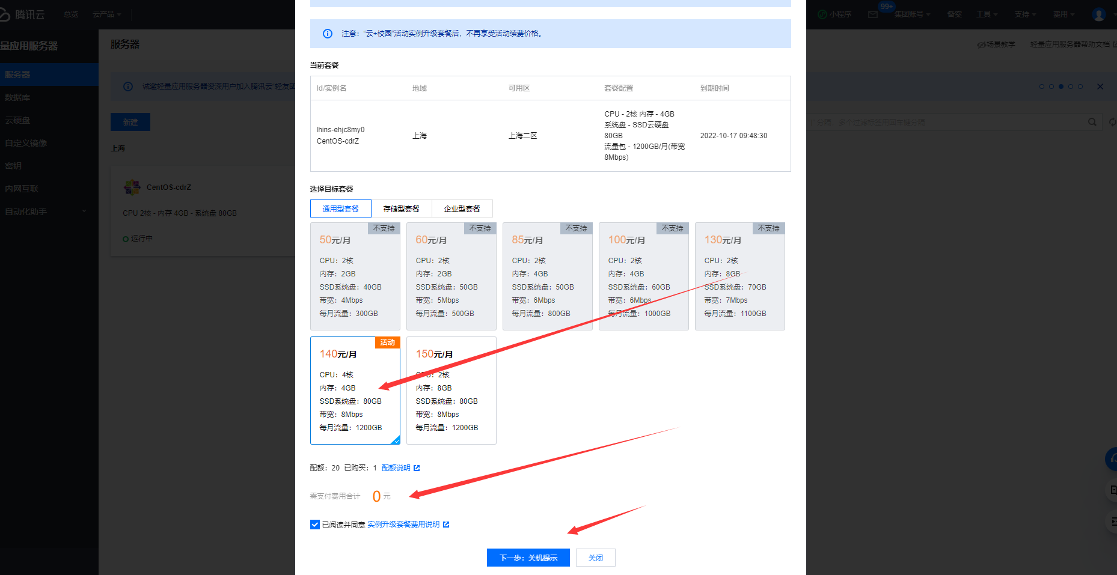The height and width of the screenshot is (575, 1117).
Task: Click the info icon in the background banner
Action: [128, 87]
